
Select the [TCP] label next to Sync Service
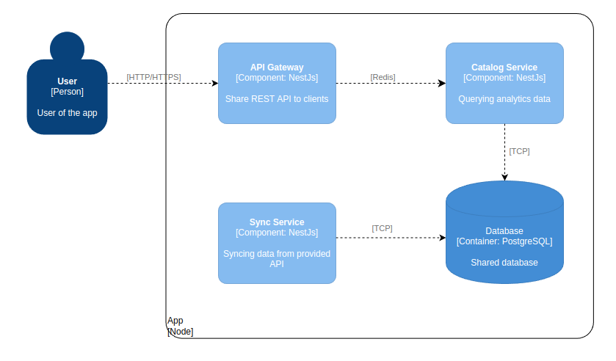382,228
